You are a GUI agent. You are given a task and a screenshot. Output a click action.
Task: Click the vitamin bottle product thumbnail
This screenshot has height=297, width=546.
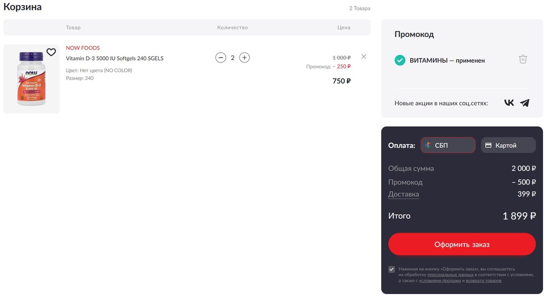tap(32, 79)
